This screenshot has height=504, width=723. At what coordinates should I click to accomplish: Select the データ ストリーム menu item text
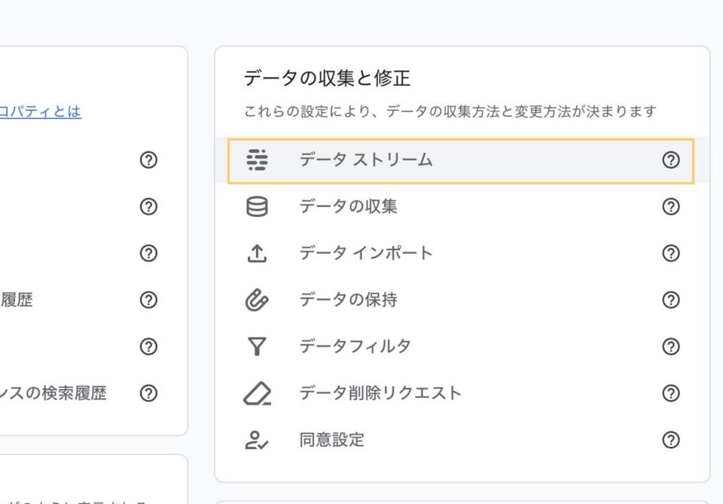(x=366, y=160)
